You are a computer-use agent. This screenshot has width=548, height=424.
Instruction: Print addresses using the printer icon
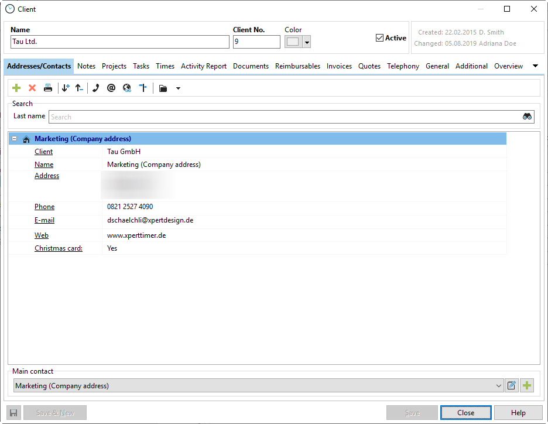click(x=48, y=88)
